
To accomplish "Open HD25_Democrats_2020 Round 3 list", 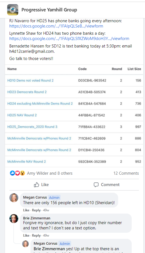I will [x=32, y=127].
